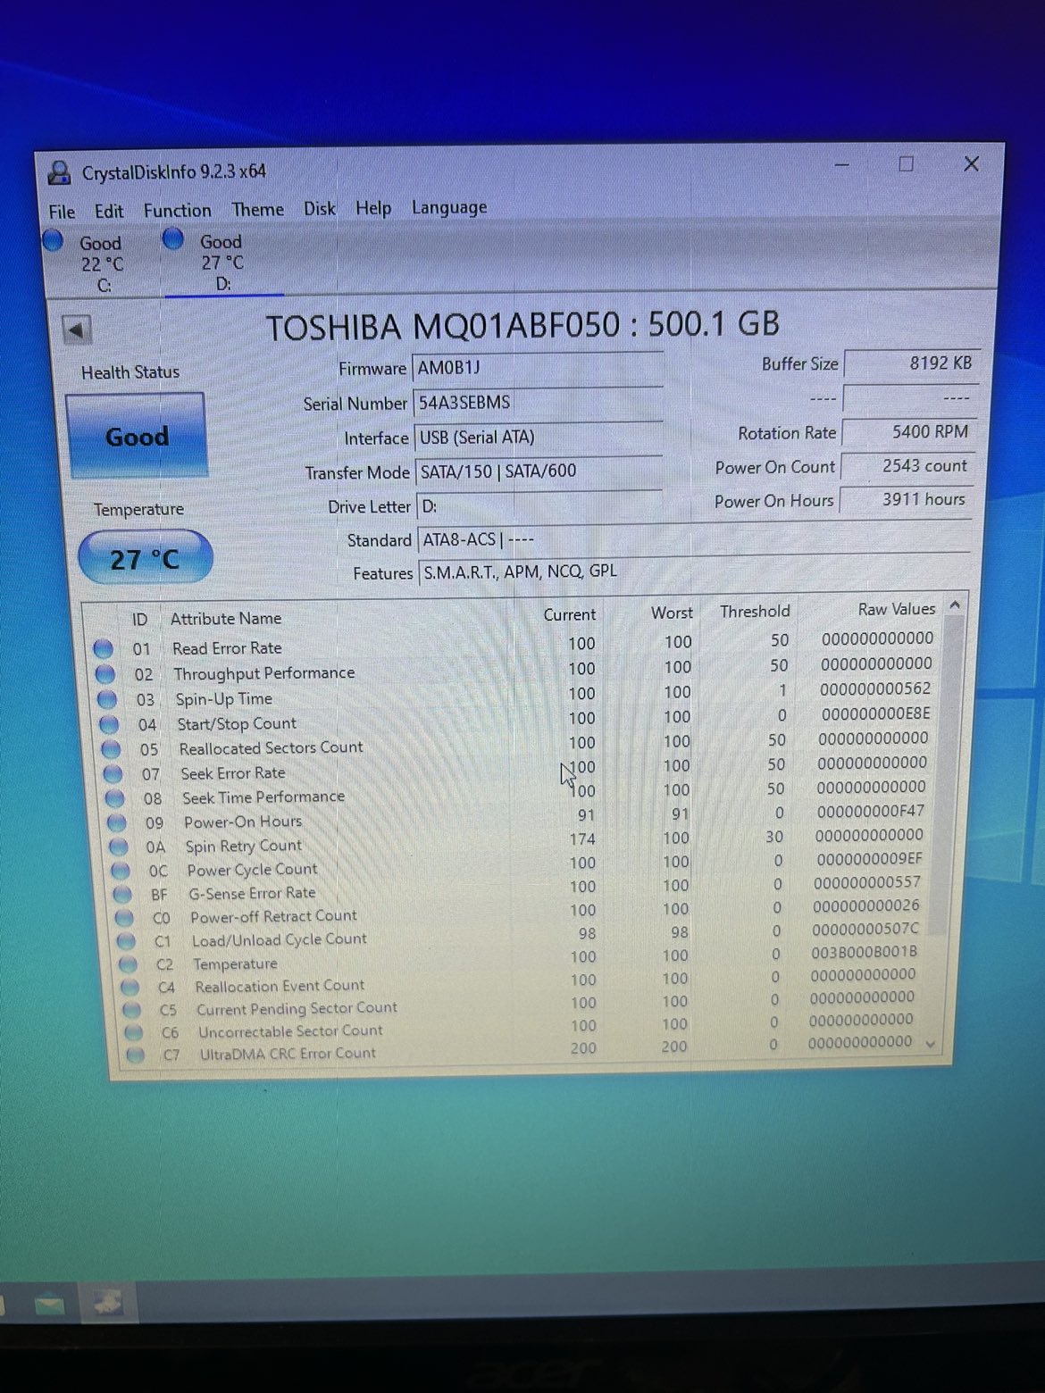The image size is (1045, 1393).
Task: Minimize the CrystalDiskInfo window
Action: pyautogui.click(x=842, y=165)
